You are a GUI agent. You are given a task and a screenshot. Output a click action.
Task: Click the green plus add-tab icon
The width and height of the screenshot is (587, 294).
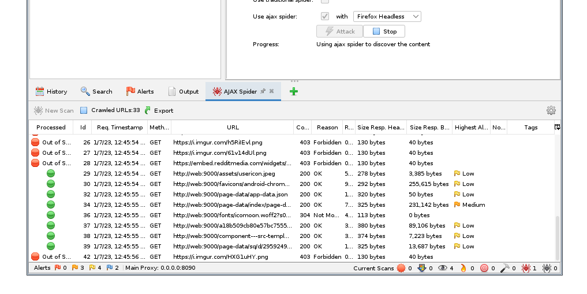pos(294,91)
